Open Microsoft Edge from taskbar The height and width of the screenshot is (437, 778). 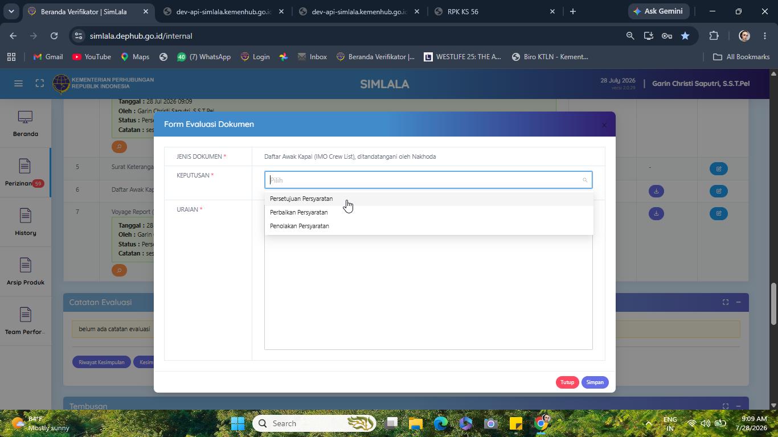[441, 423]
